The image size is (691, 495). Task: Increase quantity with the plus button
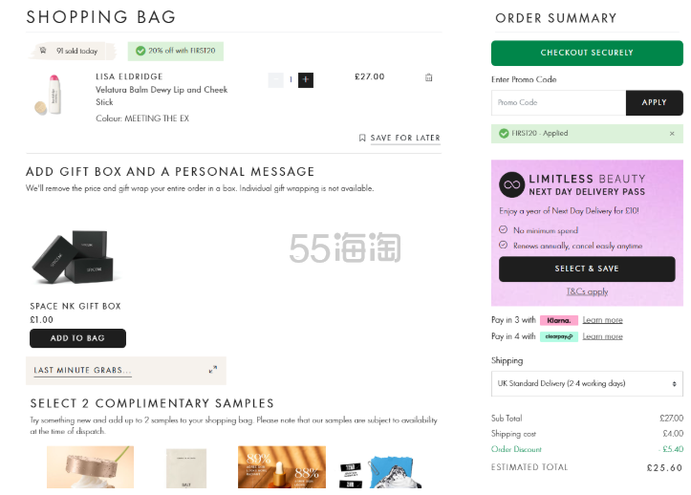[x=306, y=79]
